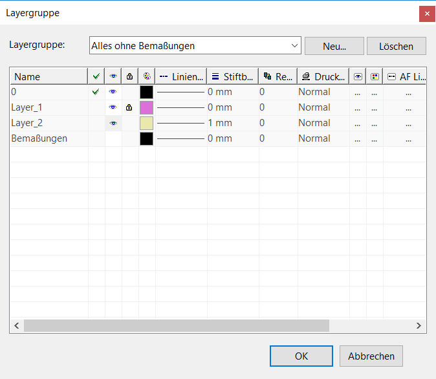Click the color palette column header
The image size is (436, 379).
[147, 76]
